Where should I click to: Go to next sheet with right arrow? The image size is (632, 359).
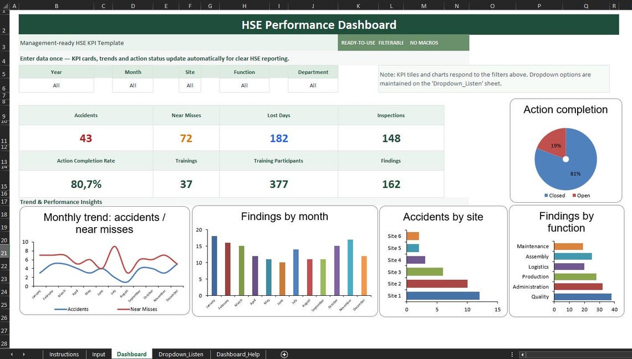24,354
